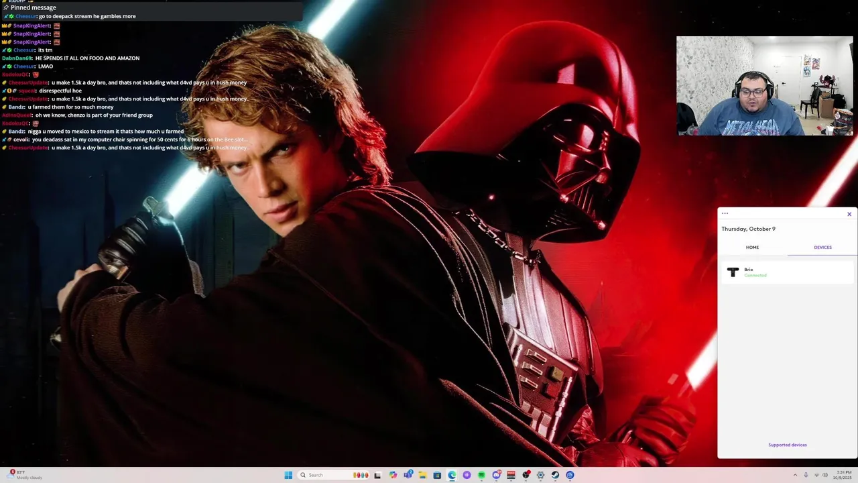Open the Windows Start menu
858x483 pixels.
click(x=288, y=475)
